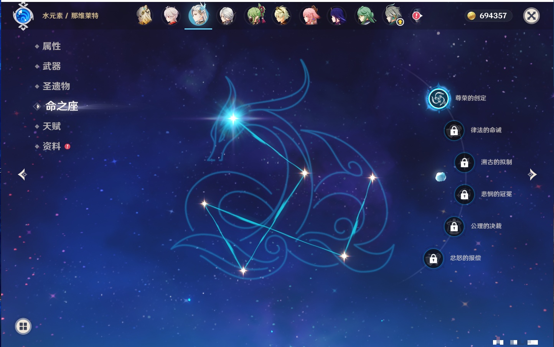
Task: Open the 属性 attributes tab
Action: [51, 46]
